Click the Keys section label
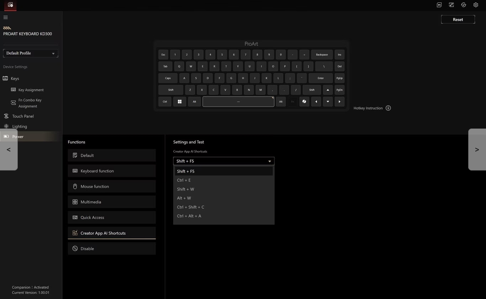 click(x=15, y=78)
